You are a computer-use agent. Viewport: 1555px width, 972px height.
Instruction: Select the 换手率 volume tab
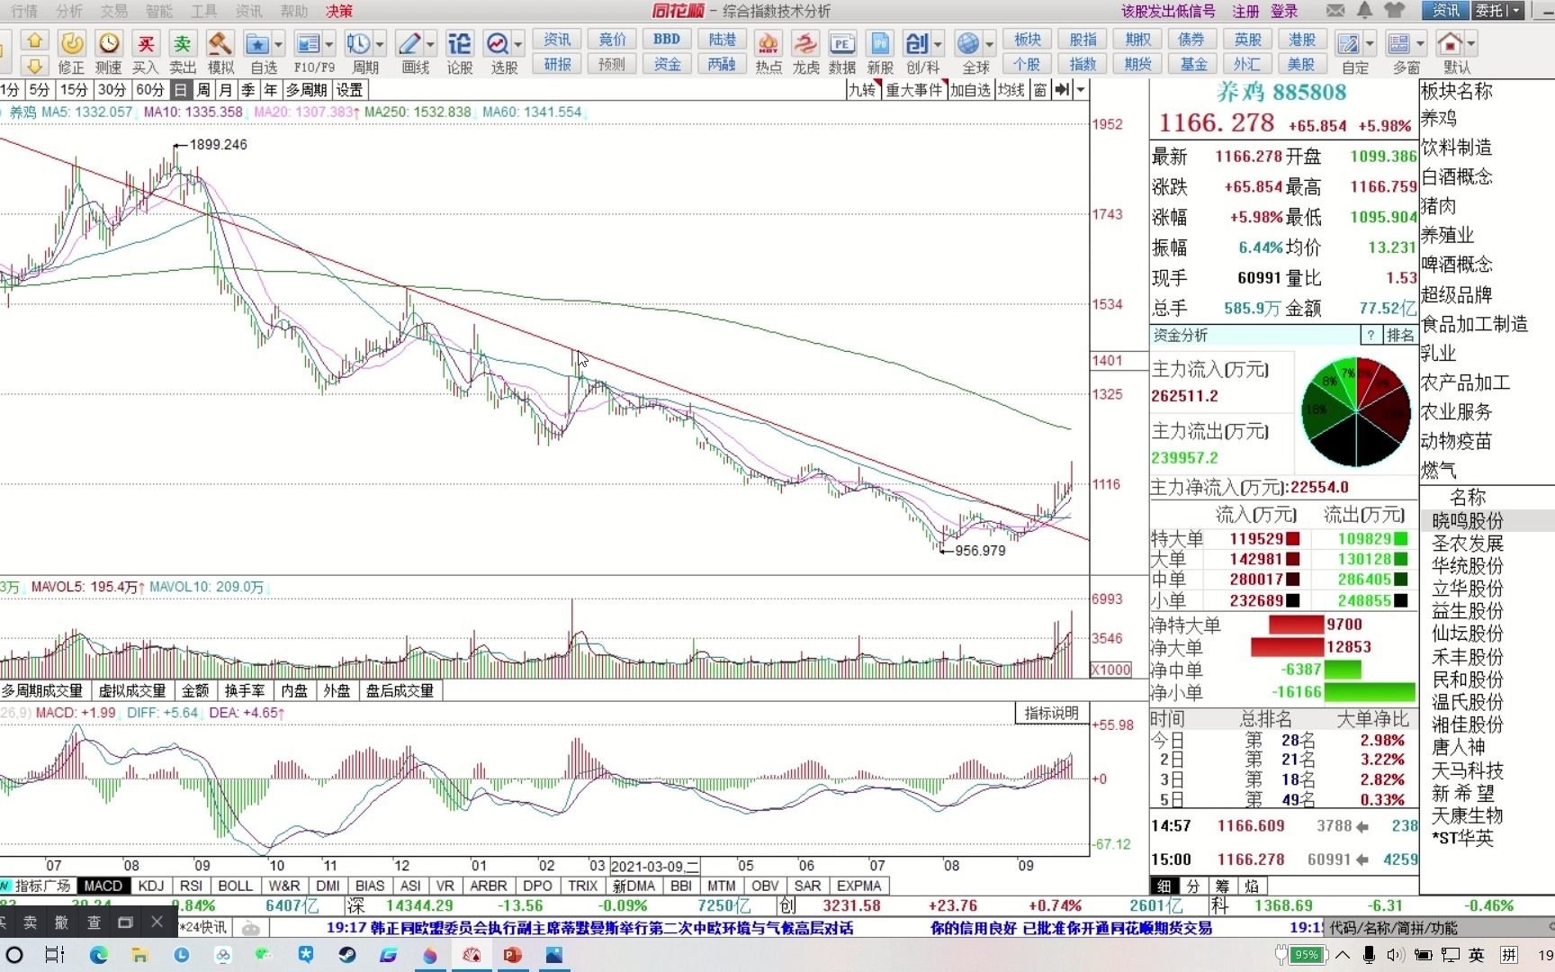point(245,690)
